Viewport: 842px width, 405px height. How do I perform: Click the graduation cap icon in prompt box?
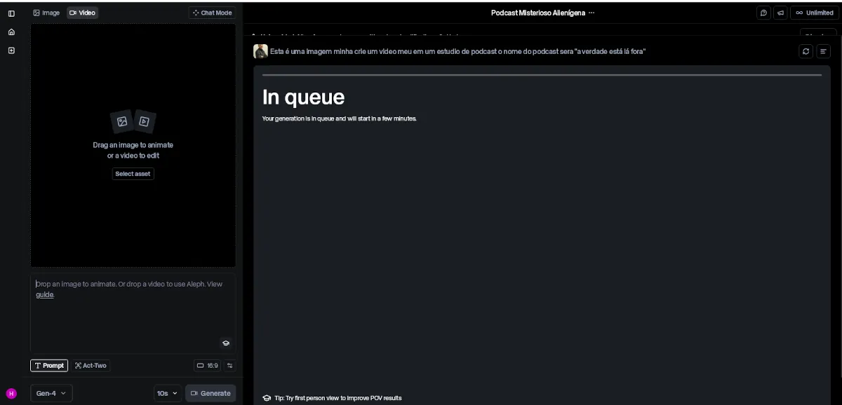[226, 343]
